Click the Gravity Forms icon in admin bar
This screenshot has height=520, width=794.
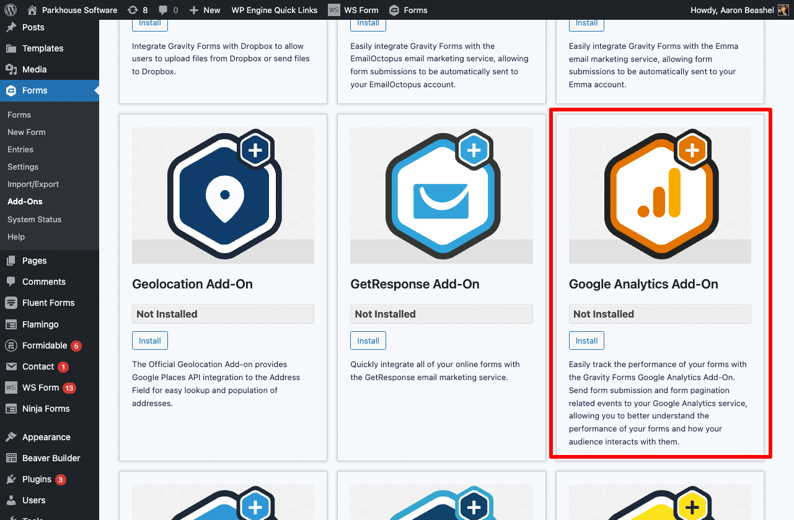[x=394, y=10]
